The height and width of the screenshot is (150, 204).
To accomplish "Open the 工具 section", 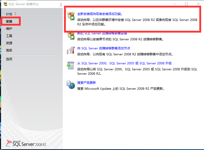I will pos(9,36).
